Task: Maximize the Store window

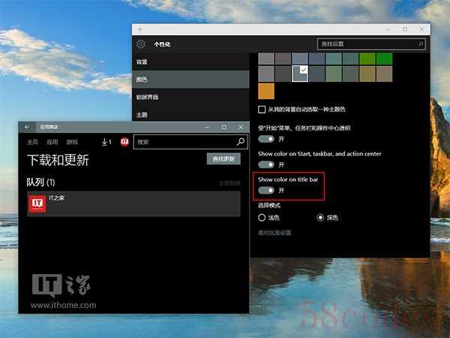Action: point(224,127)
